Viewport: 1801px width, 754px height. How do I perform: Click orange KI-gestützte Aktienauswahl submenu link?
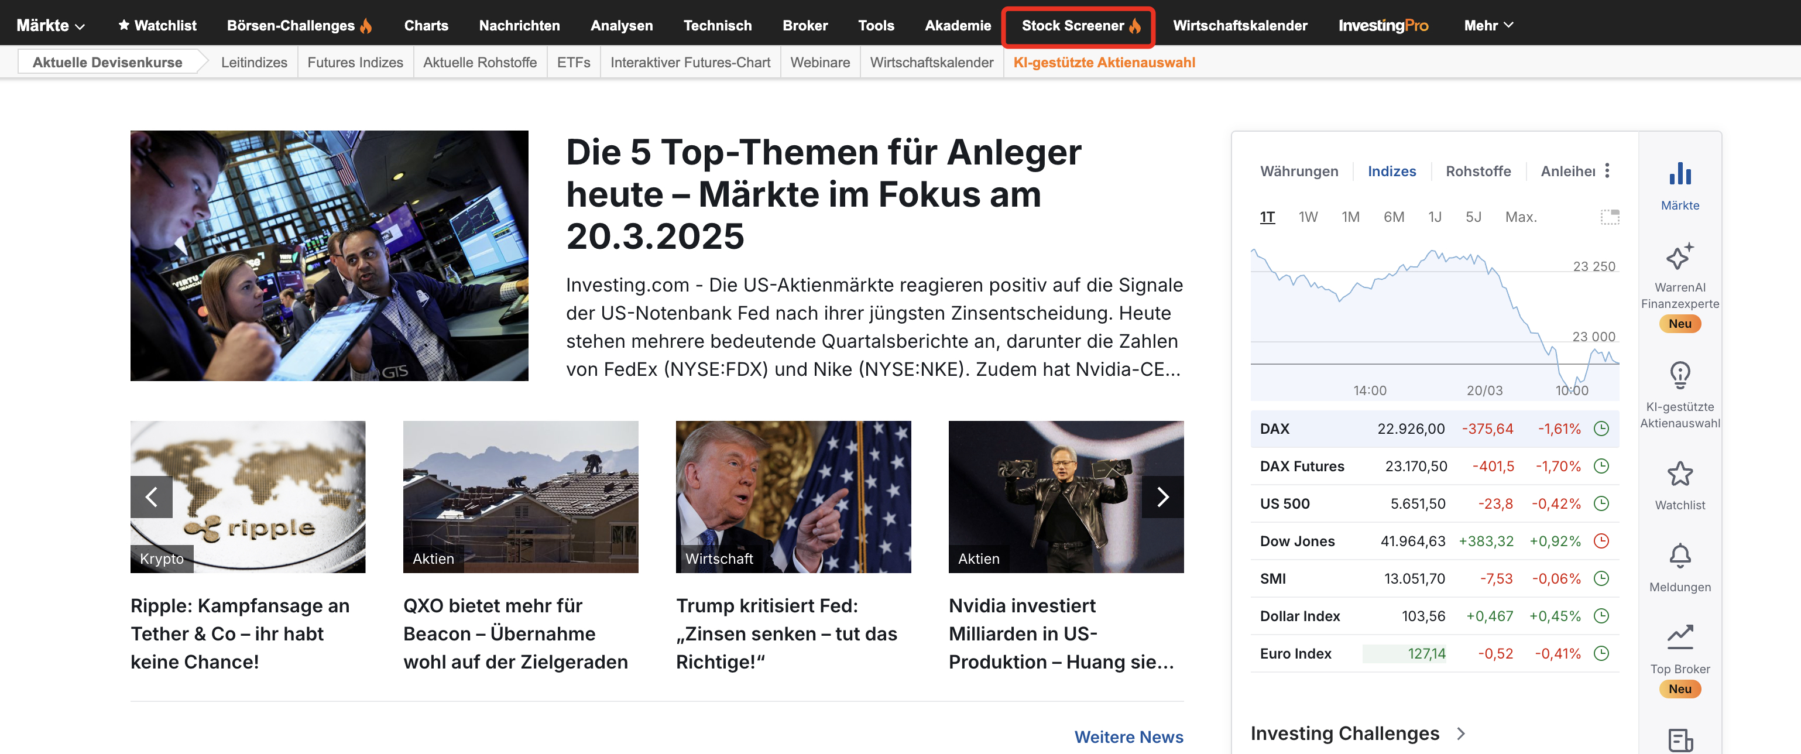click(1104, 62)
